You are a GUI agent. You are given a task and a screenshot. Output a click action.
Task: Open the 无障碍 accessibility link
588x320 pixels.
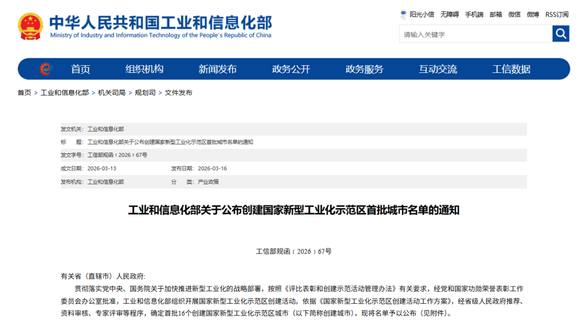pos(449,15)
